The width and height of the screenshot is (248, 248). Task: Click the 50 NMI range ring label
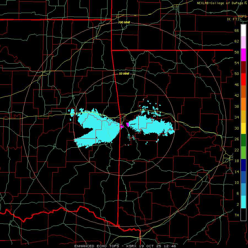[124, 74]
